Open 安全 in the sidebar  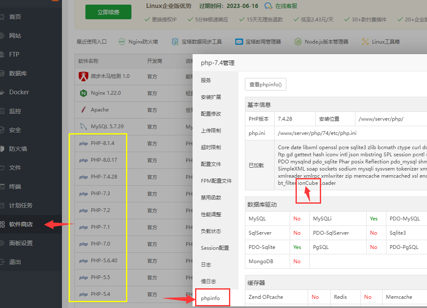tap(15, 130)
